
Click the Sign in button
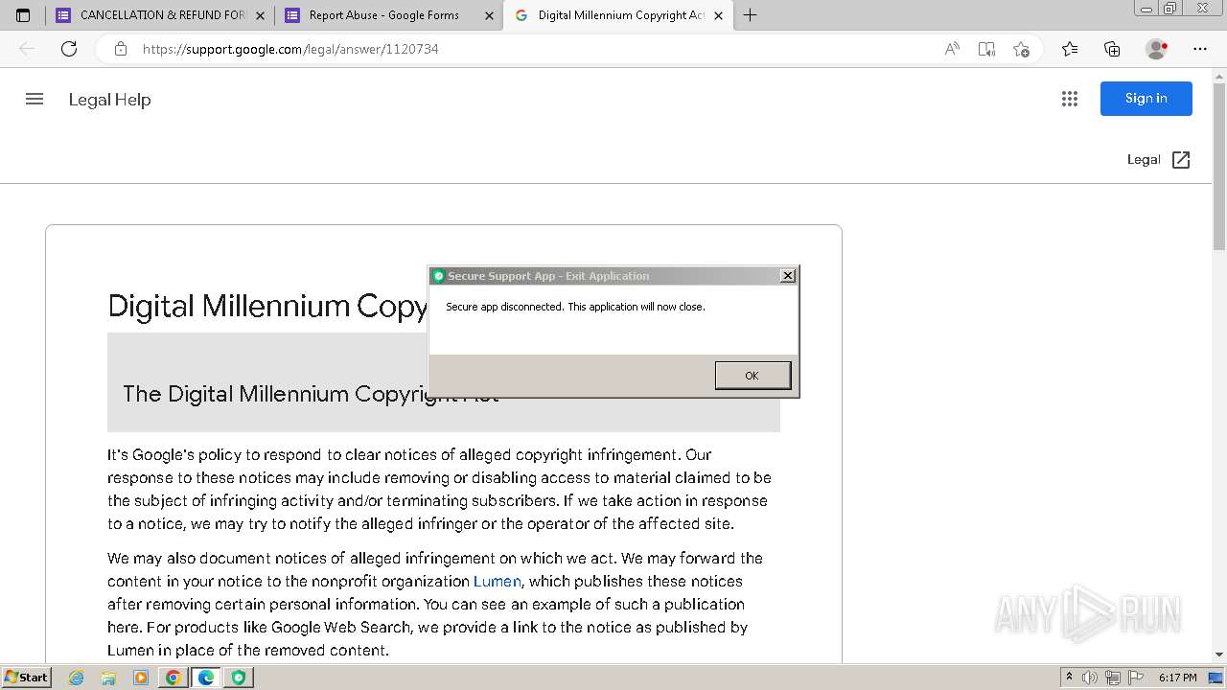point(1146,99)
